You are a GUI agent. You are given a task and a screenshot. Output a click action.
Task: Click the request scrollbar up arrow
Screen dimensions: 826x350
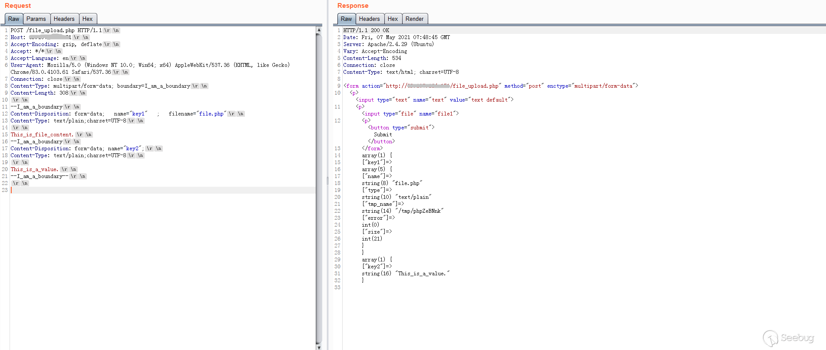click(x=319, y=30)
